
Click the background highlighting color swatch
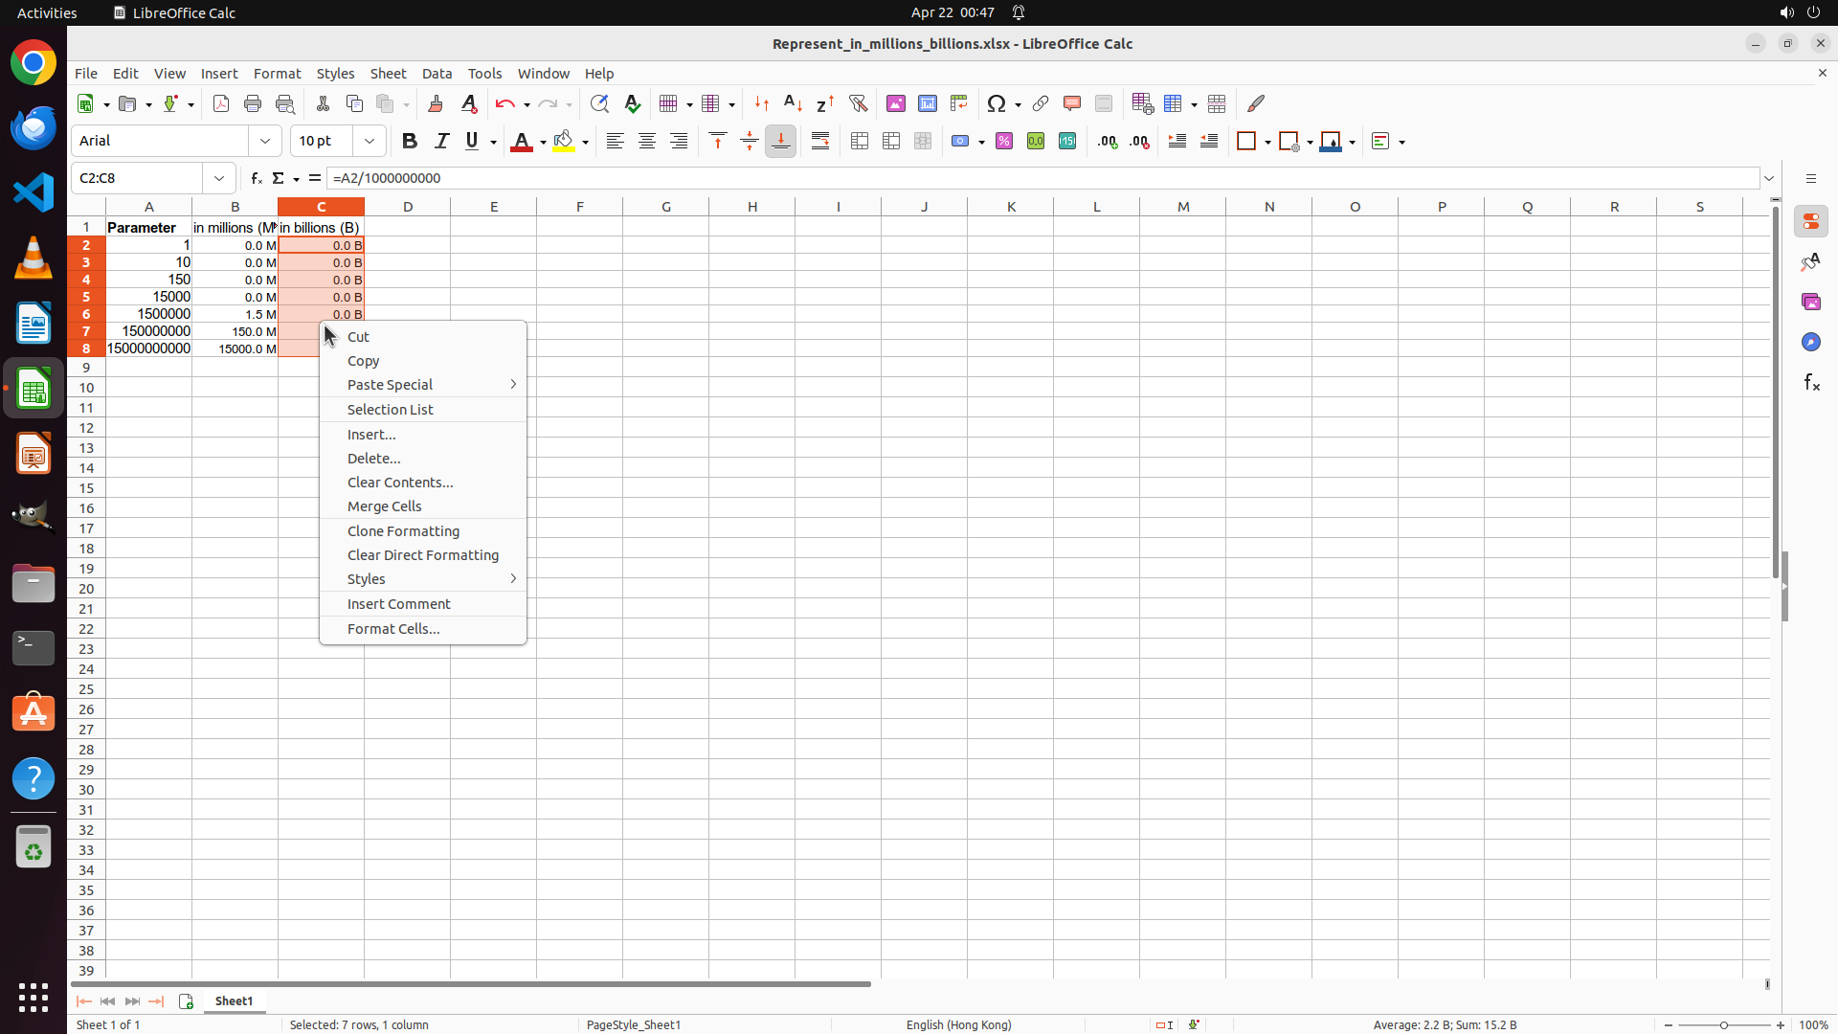[564, 141]
